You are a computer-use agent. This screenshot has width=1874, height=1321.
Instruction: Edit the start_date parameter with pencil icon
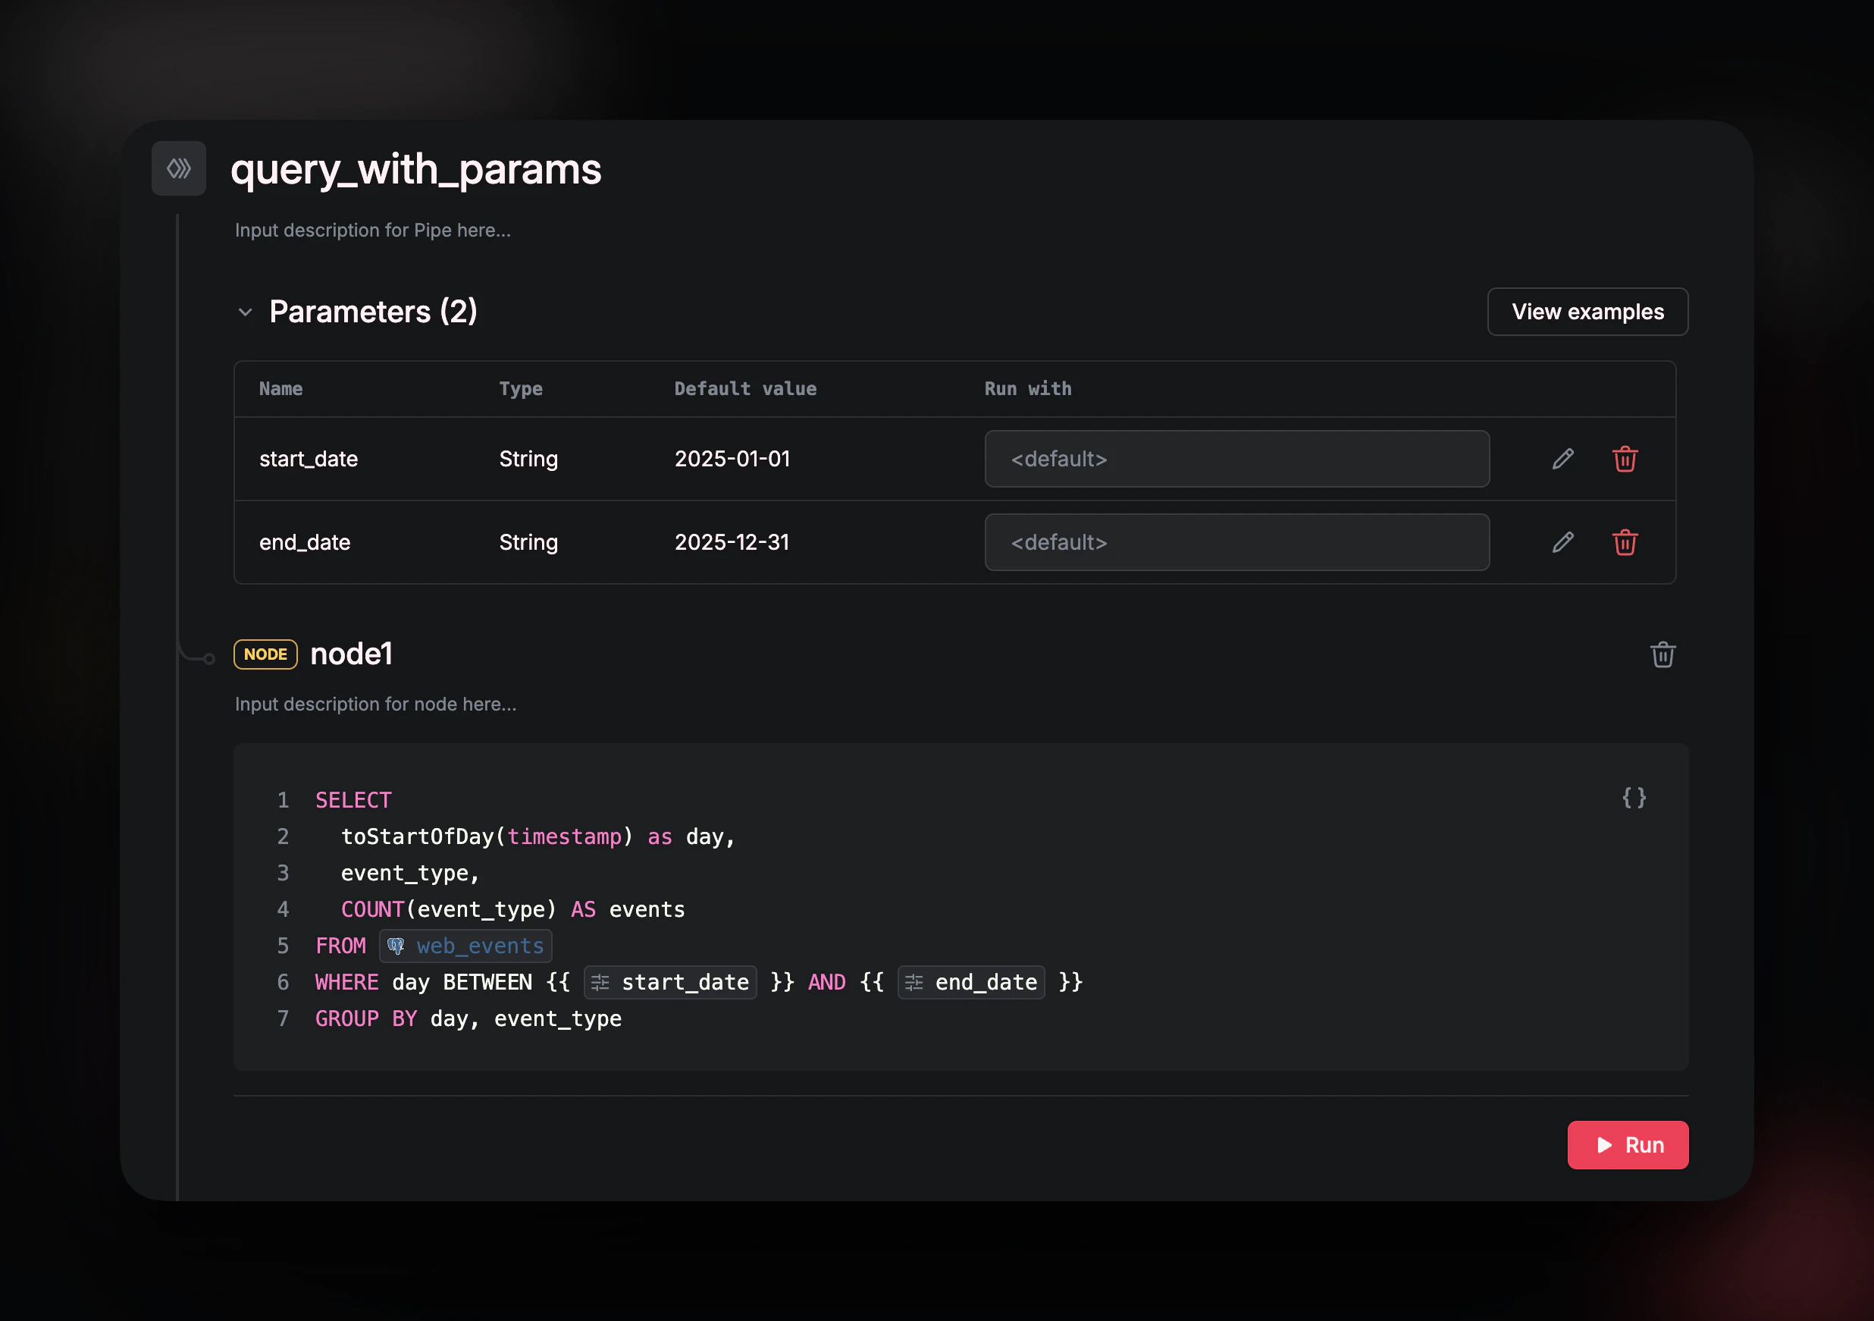point(1562,459)
